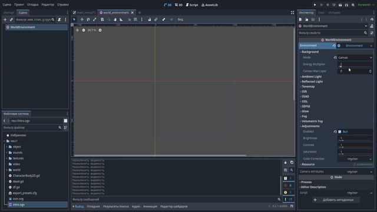
Task: Open the Color Correction dropdown
Action: 355,159
